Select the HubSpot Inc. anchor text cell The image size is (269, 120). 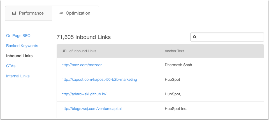coord(176,109)
